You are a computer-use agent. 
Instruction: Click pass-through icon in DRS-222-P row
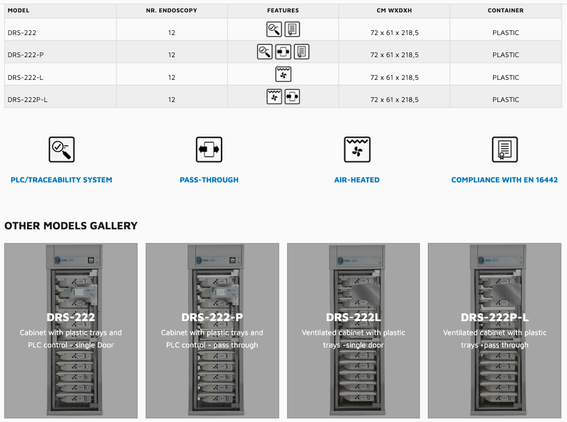point(283,52)
